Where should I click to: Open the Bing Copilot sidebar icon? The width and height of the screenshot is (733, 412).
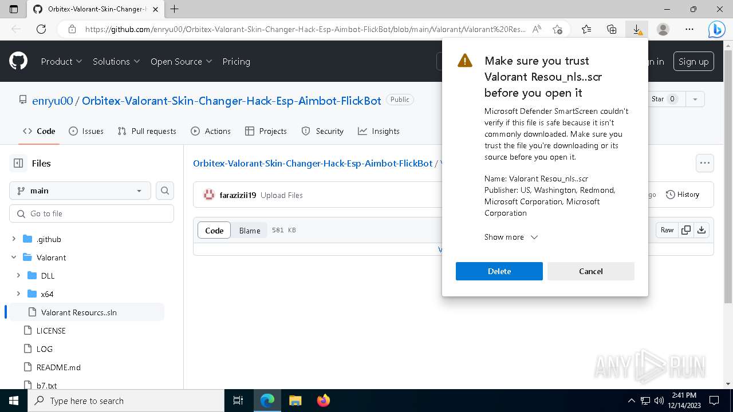point(716,29)
